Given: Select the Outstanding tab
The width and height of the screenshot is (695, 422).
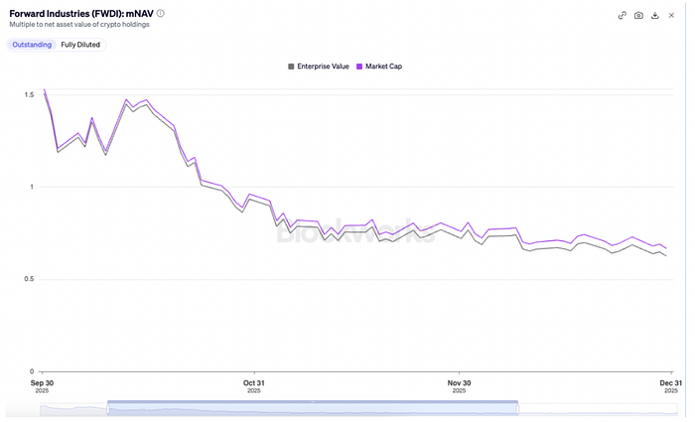Looking at the screenshot, I should [x=31, y=45].
